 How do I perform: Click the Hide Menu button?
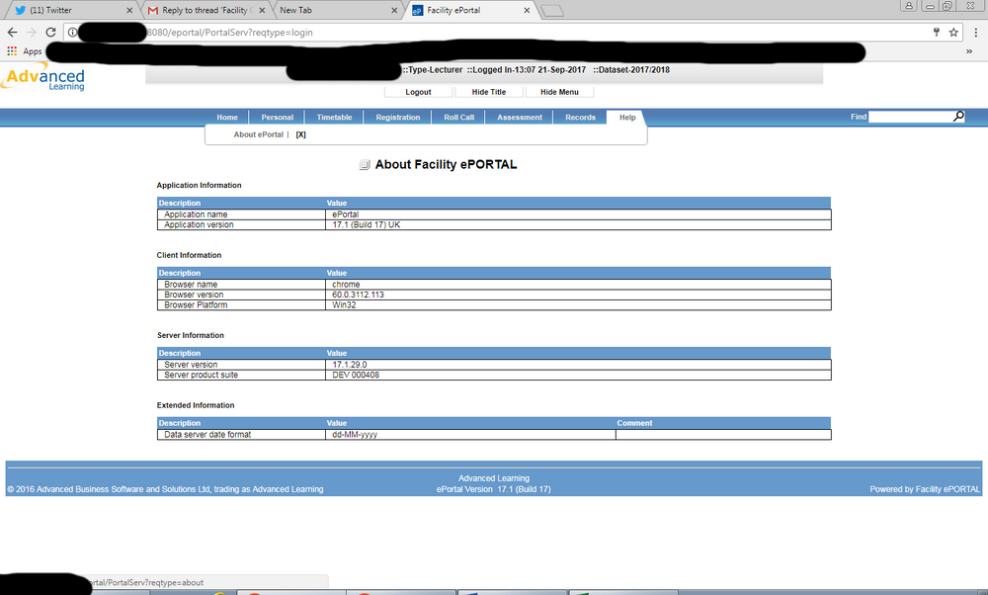(x=559, y=92)
